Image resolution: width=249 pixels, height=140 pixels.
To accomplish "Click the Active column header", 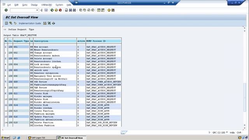I will pyautogui.click(x=81, y=41).
